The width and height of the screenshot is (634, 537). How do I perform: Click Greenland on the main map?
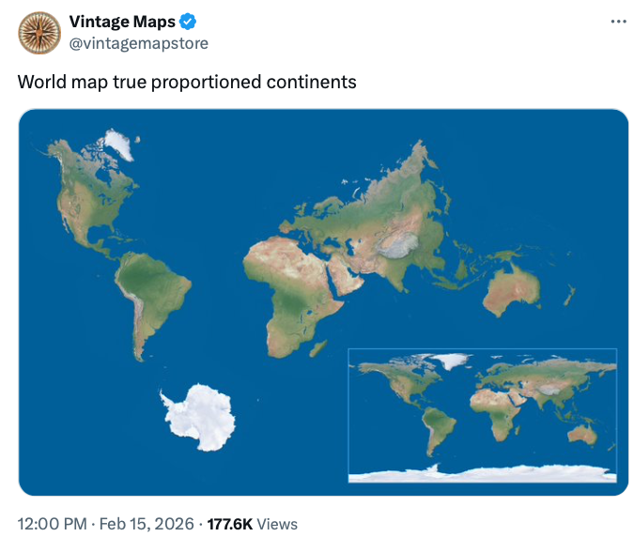(117, 144)
